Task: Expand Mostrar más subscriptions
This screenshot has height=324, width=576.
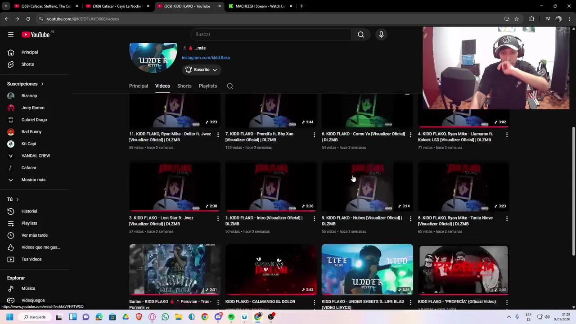Action: point(34,180)
